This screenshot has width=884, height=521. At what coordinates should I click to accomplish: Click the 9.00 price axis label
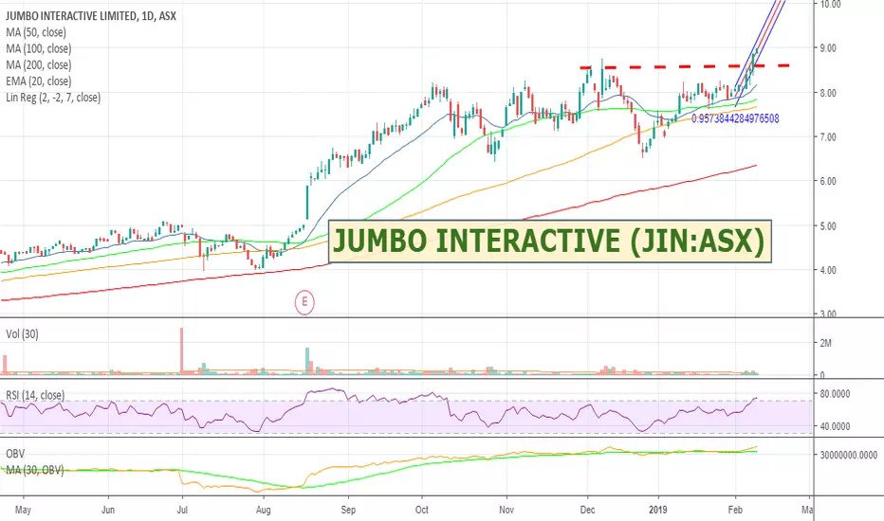pyautogui.click(x=828, y=48)
